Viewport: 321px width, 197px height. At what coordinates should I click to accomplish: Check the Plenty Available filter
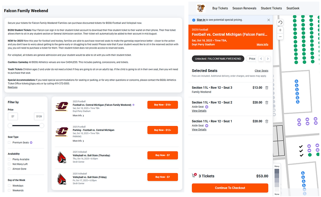tap(9, 159)
